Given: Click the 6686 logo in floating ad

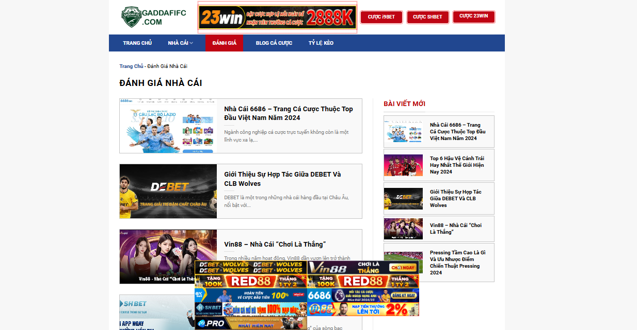Looking at the screenshot, I should [x=320, y=296].
